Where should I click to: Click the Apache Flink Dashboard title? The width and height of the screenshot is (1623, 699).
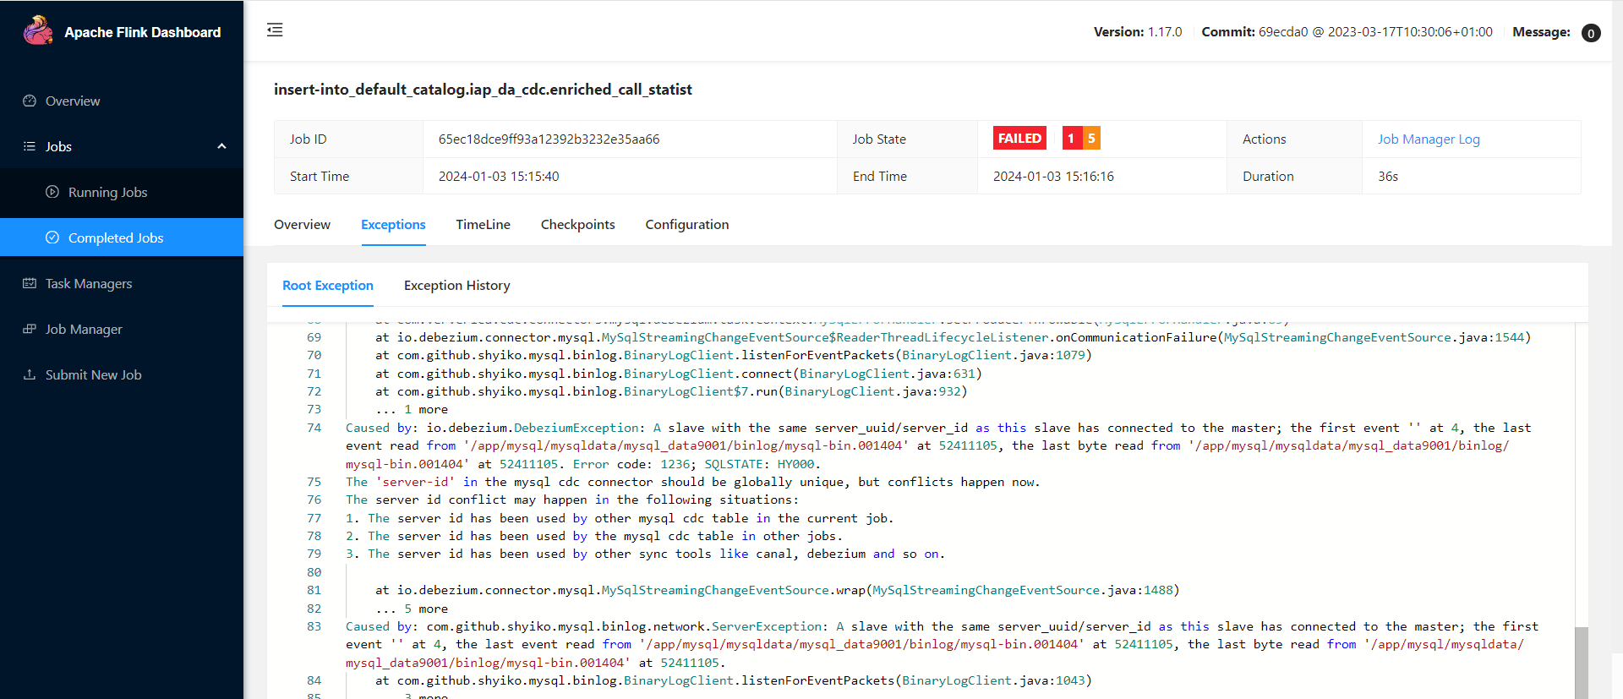click(x=142, y=32)
